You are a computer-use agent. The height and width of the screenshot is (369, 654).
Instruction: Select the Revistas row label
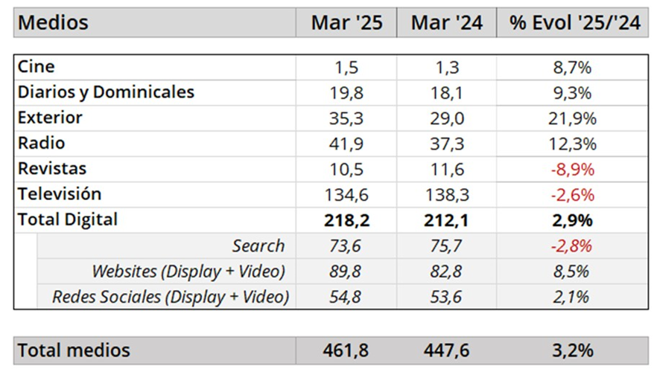tap(52, 169)
